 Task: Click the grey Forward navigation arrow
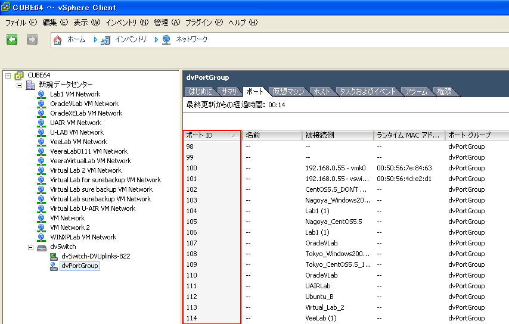tap(32, 39)
